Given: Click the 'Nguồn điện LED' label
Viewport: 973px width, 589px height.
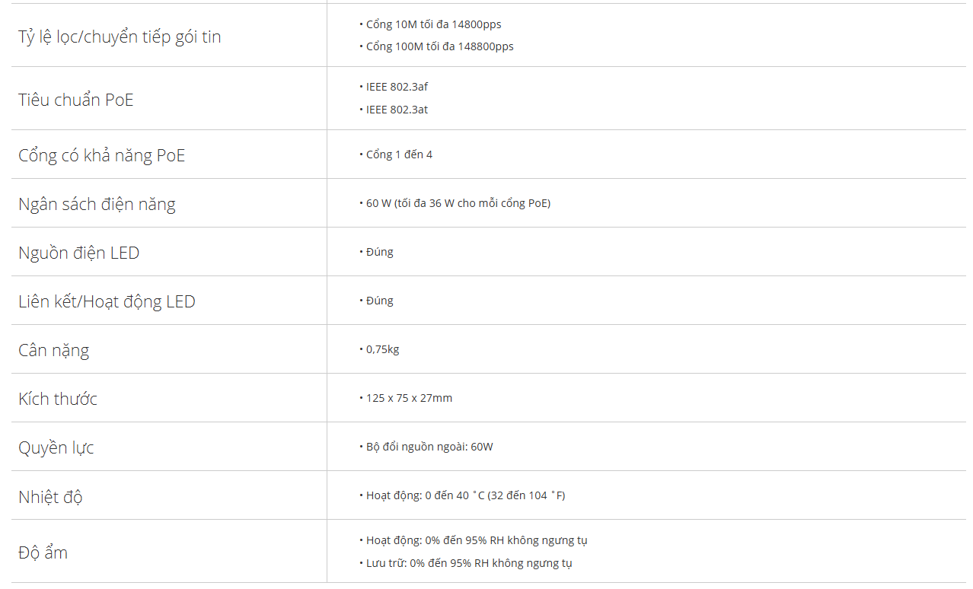Looking at the screenshot, I should click(79, 253).
